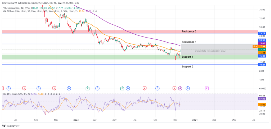Click the dividend D marker below September 2023
Viewport: 271px width, 129px height.
(x=157, y=88)
